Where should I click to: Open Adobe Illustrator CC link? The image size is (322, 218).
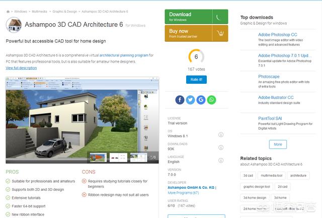pyautogui.click(x=276, y=97)
